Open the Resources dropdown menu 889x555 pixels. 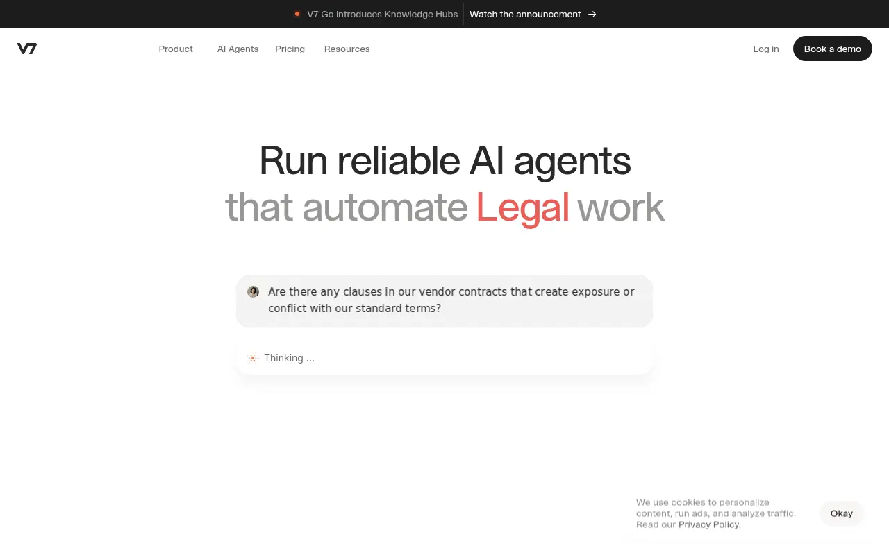pos(347,49)
